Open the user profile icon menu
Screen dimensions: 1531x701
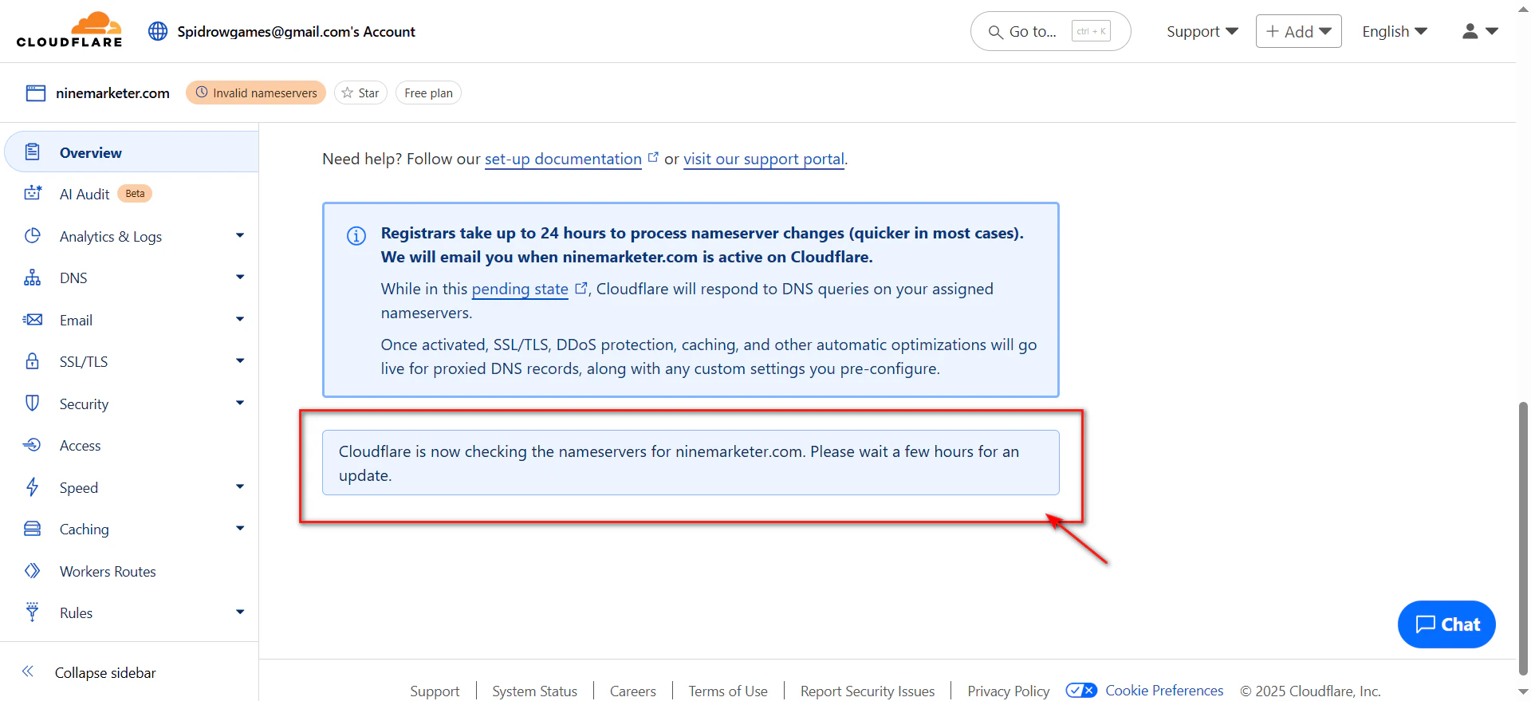tap(1480, 31)
